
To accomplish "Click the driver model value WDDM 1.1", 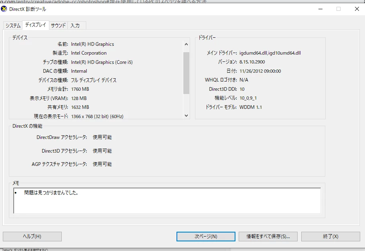I will coord(250,107).
